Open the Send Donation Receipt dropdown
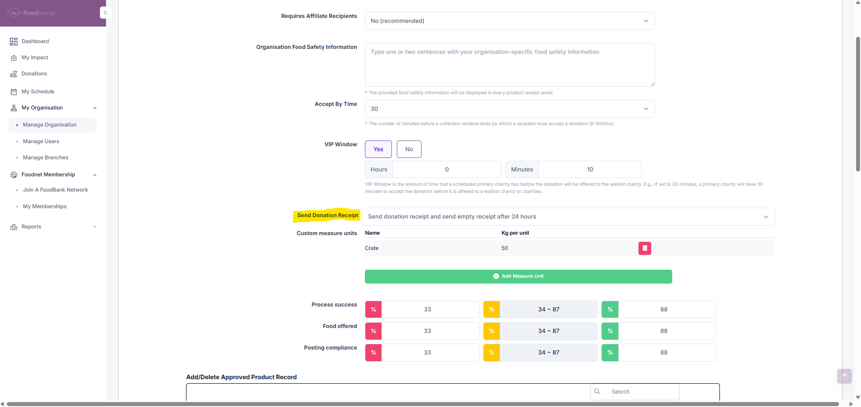This screenshot has width=861, height=407. pyautogui.click(x=568, y=217)
